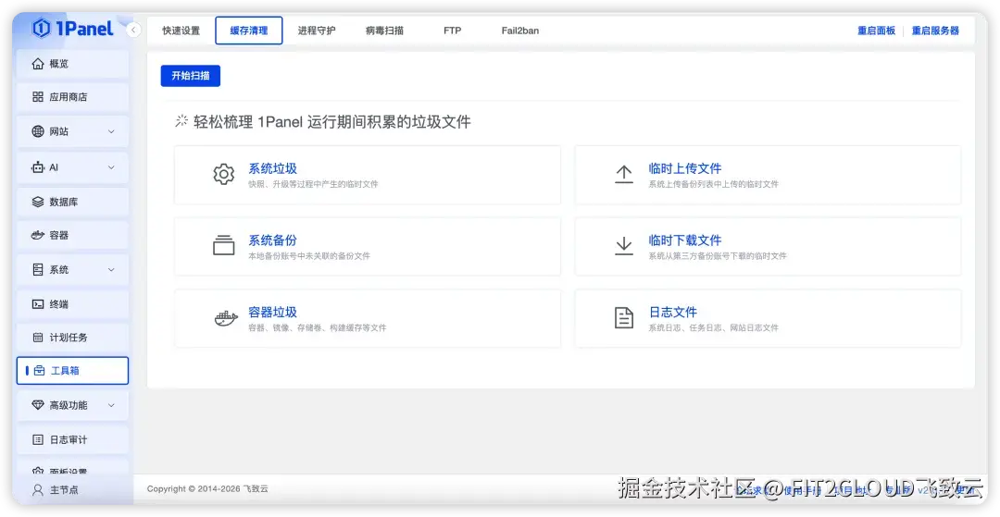Image resolution: width=1000 pixels, height=517 pixels.
Task: Click the AI robot icon
Action: pyautogui.click(x=38, y=167)
